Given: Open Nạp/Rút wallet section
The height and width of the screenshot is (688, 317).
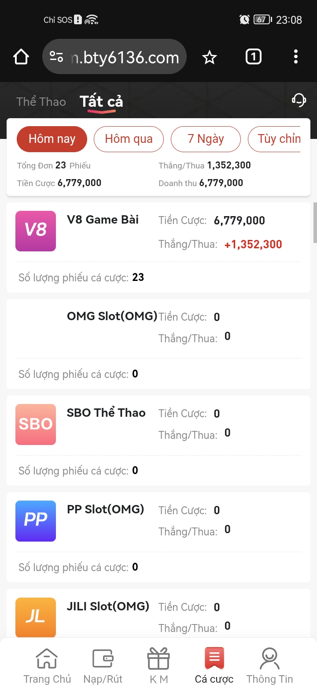Looking at the screenshot, I should 103,666.
